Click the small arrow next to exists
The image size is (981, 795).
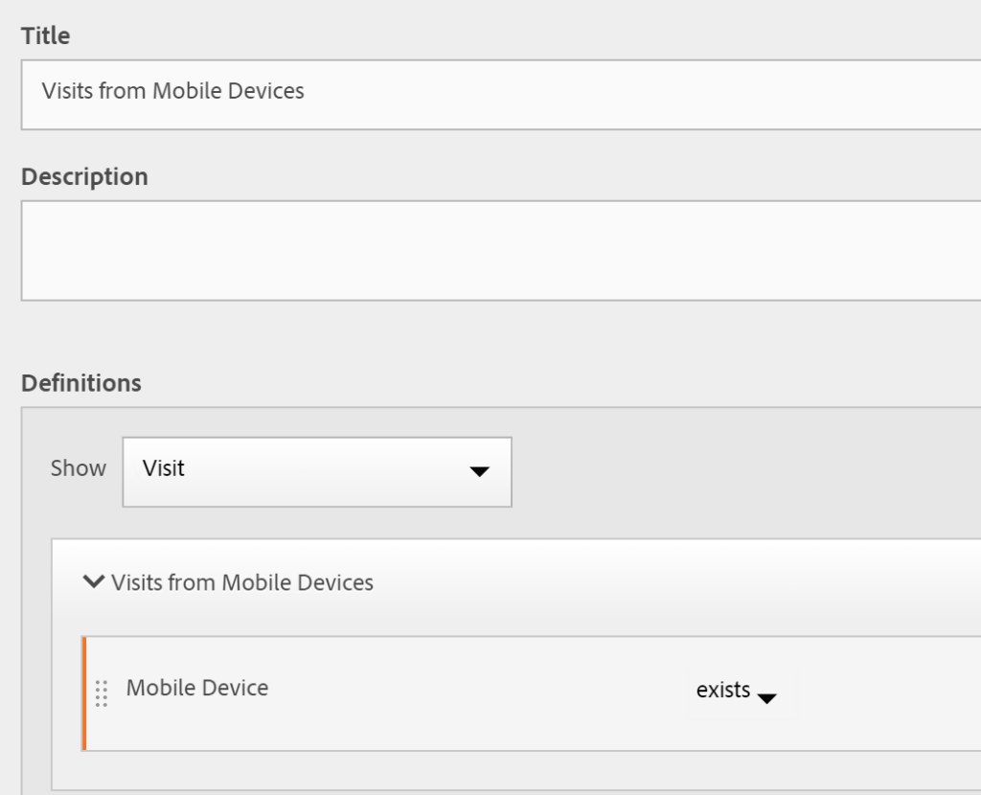(766, 698)
